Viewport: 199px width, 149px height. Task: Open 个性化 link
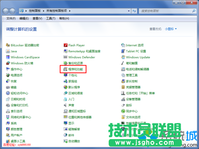pos(73,75)
